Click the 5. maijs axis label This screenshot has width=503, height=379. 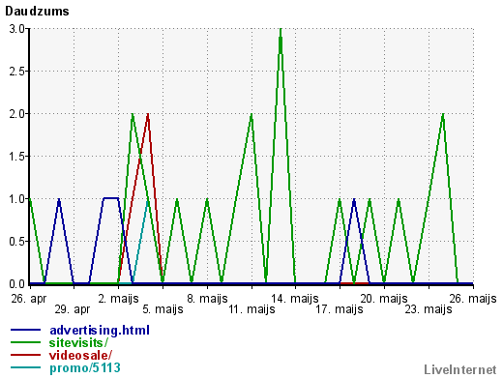pyautogui.click(x=163, y=309)
